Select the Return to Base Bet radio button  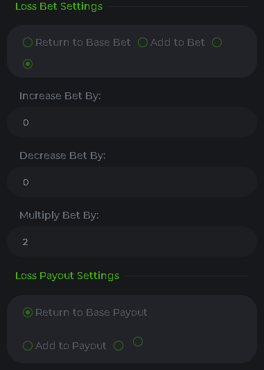(x=28, y=42)
